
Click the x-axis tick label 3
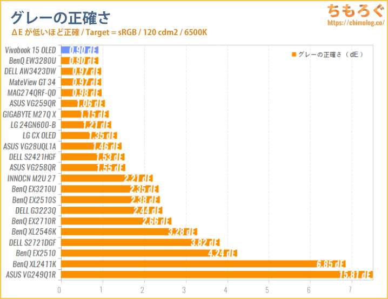click(x=184, y=290)
